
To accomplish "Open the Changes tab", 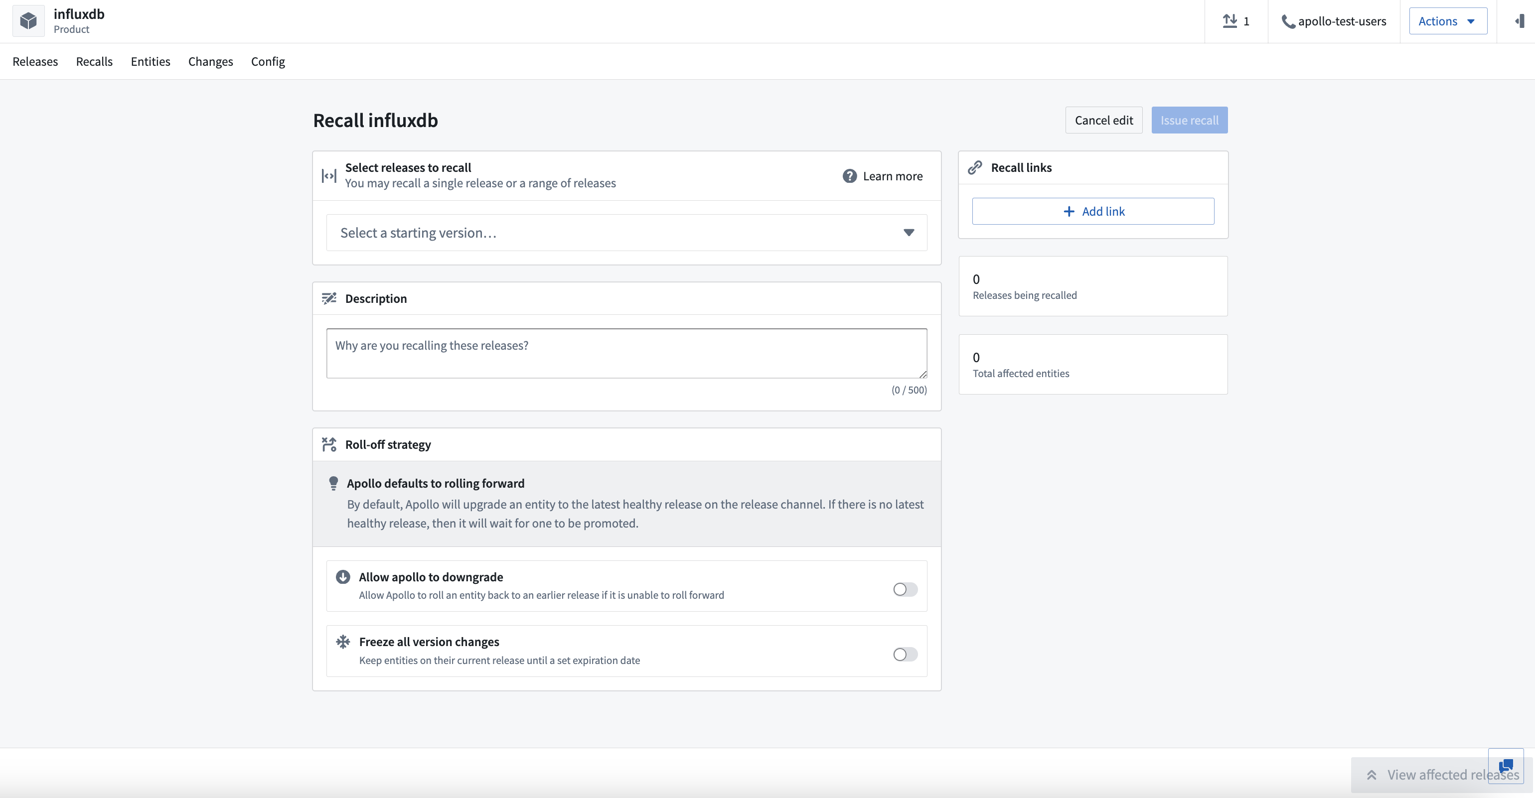I will pyautogui.click(x=210, y=61).
